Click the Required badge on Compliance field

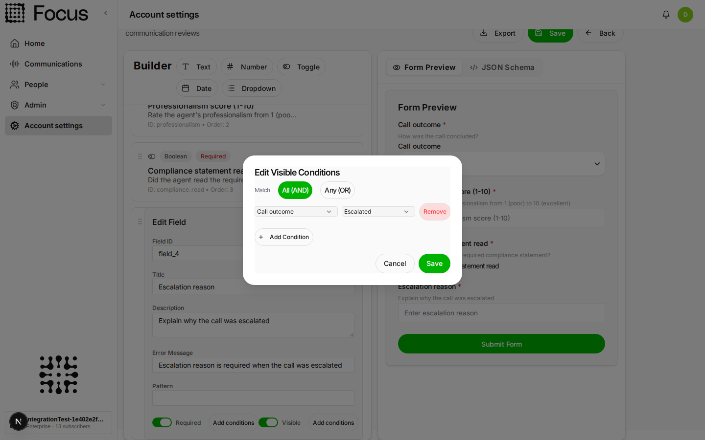coord(213,156)
